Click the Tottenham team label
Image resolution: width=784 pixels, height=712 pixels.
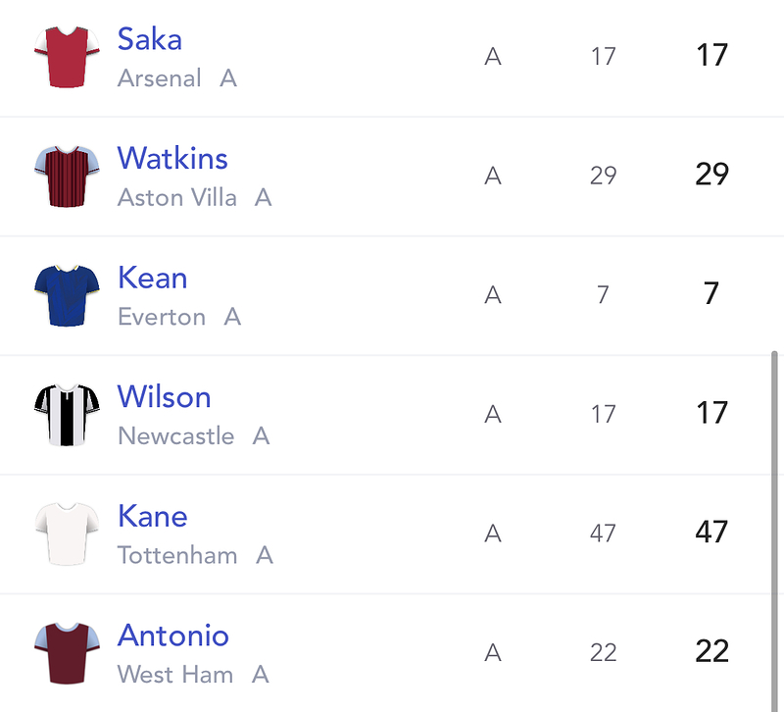pyautogui.click(x=177, y=555)
